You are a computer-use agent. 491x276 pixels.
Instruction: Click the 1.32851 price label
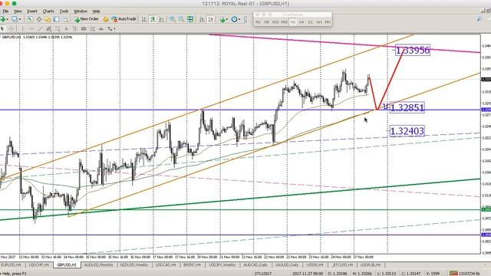pos(407,107)
